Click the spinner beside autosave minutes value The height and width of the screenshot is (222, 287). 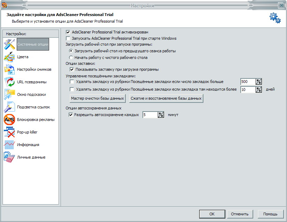[x=161, y=115]
